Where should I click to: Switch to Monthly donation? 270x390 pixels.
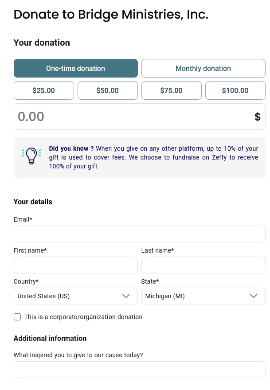pyautogui.click(x=203, y=68)
